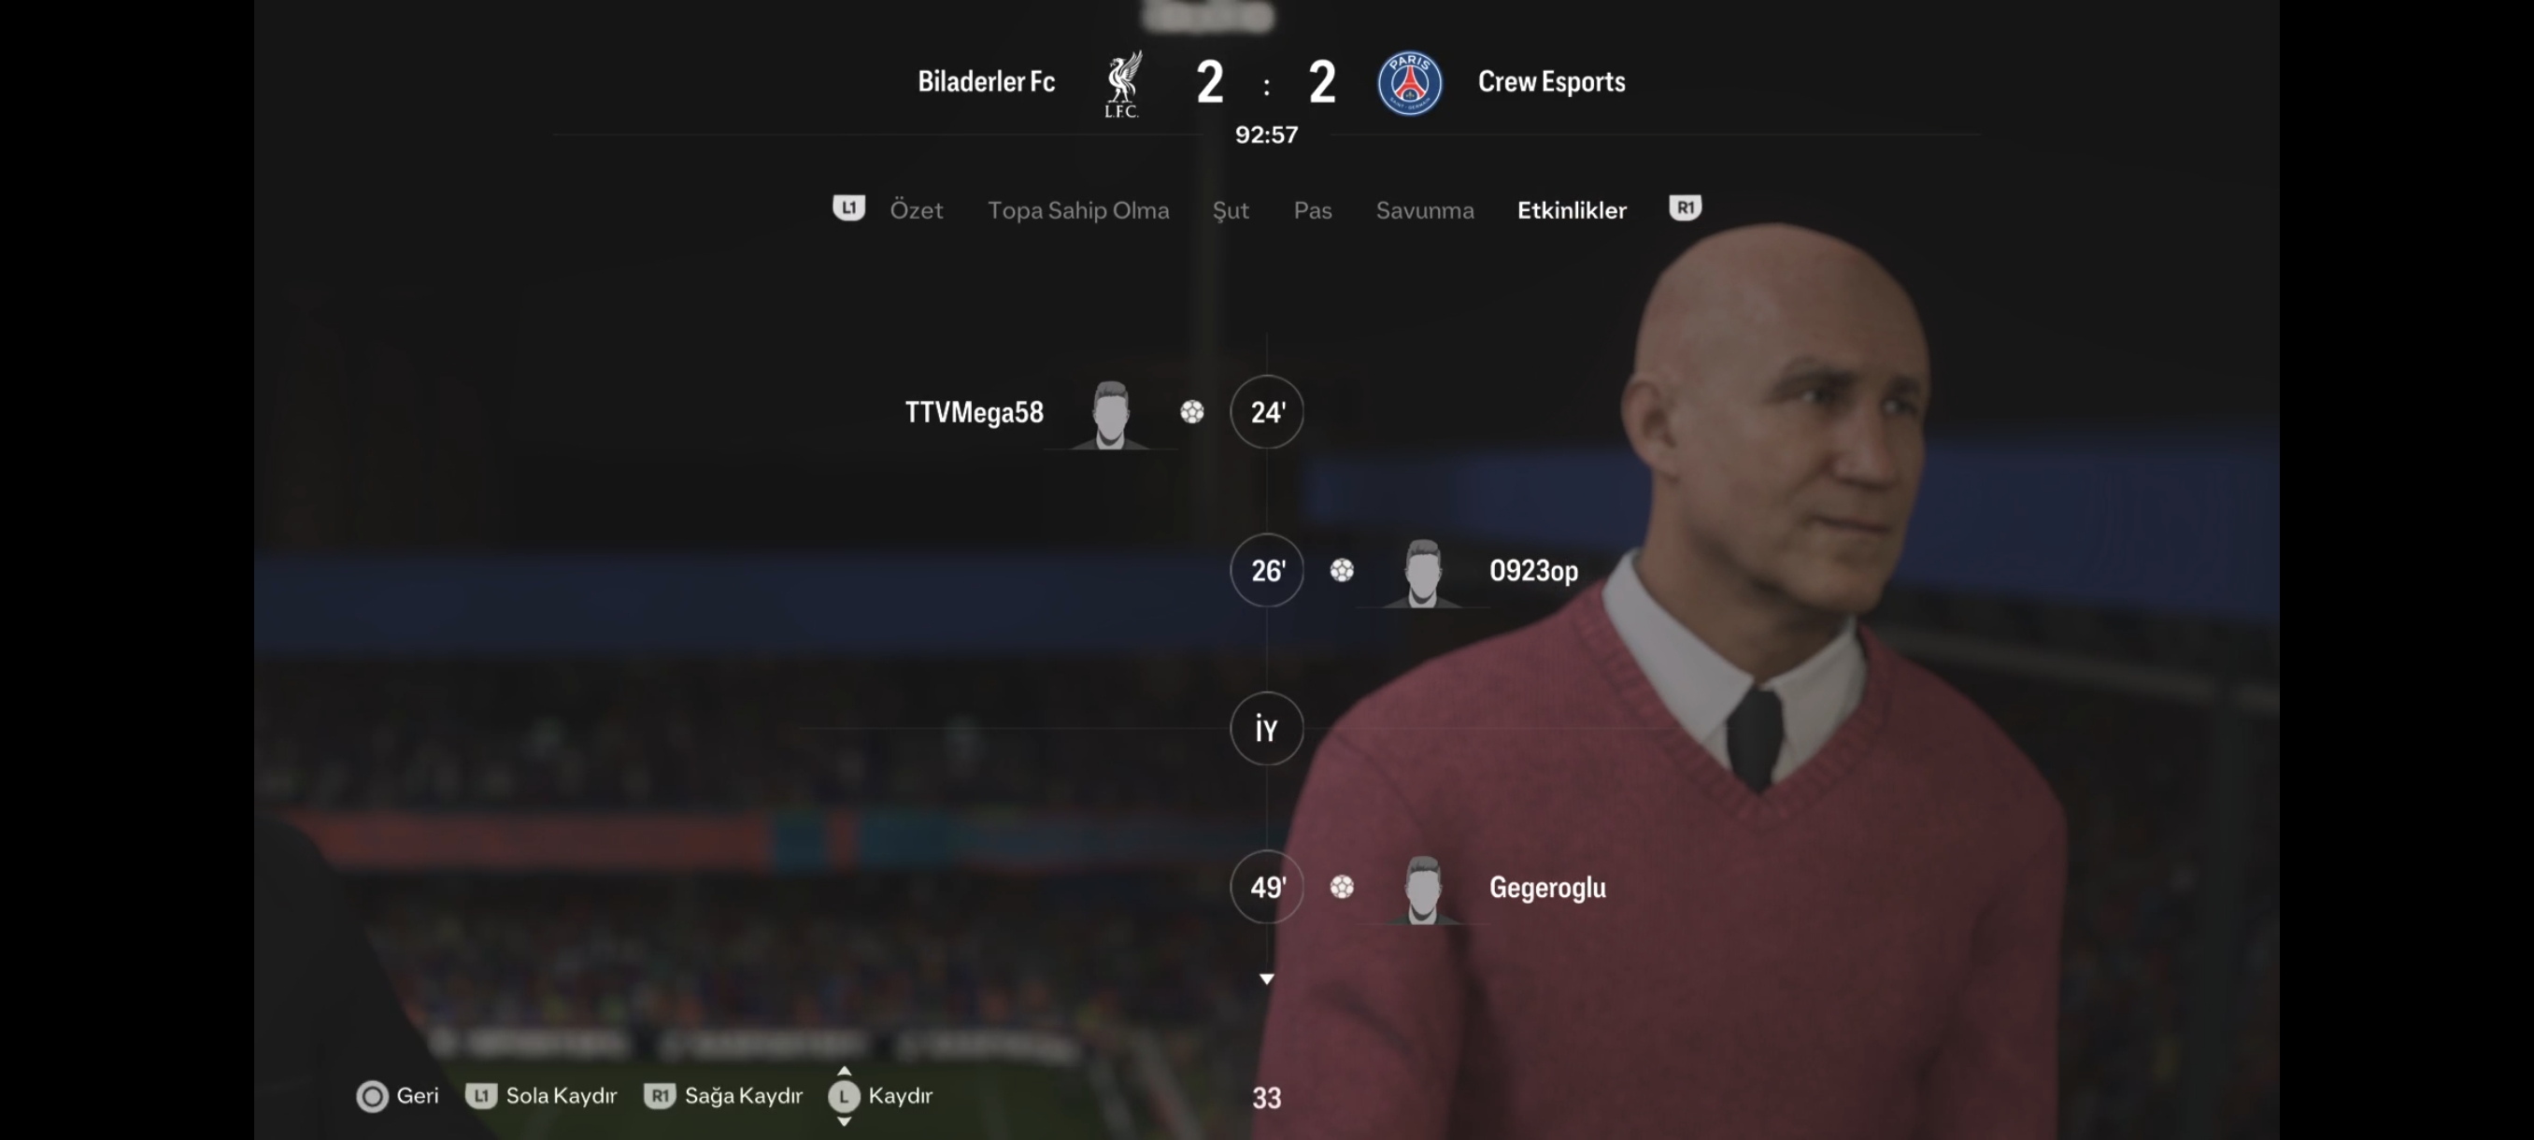Click the Paris Saint-Germain club crest

[1410, 82]
